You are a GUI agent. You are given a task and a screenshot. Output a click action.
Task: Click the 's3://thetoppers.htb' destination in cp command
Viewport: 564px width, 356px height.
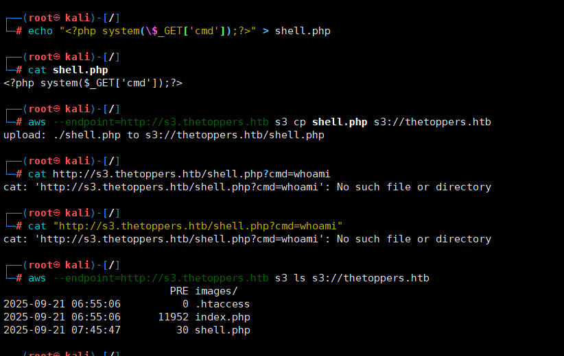(432, 122)
